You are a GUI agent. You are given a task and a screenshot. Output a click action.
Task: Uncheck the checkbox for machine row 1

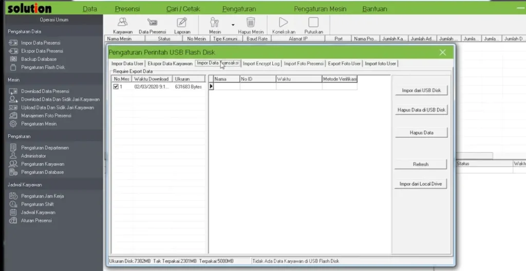116,87
